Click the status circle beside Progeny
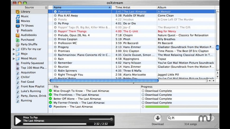 point(55,47)
